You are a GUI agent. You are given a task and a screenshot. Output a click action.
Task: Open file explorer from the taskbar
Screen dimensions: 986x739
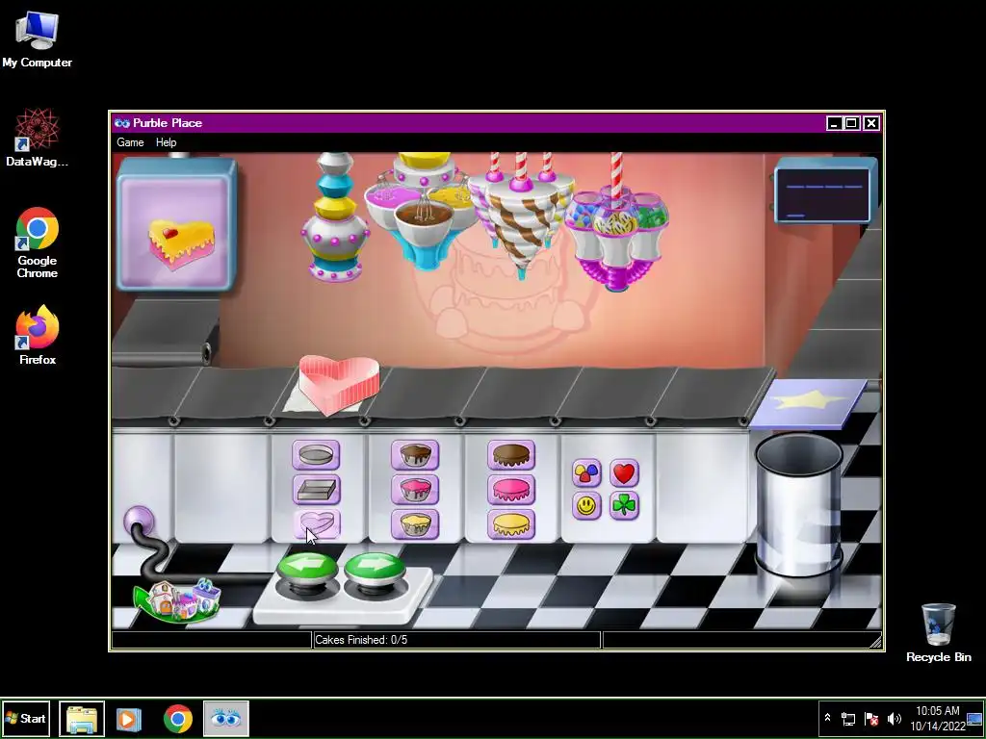click(82, 718)
